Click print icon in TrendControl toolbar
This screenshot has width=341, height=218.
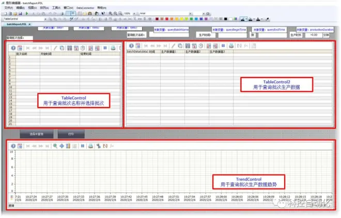(91, 146)
